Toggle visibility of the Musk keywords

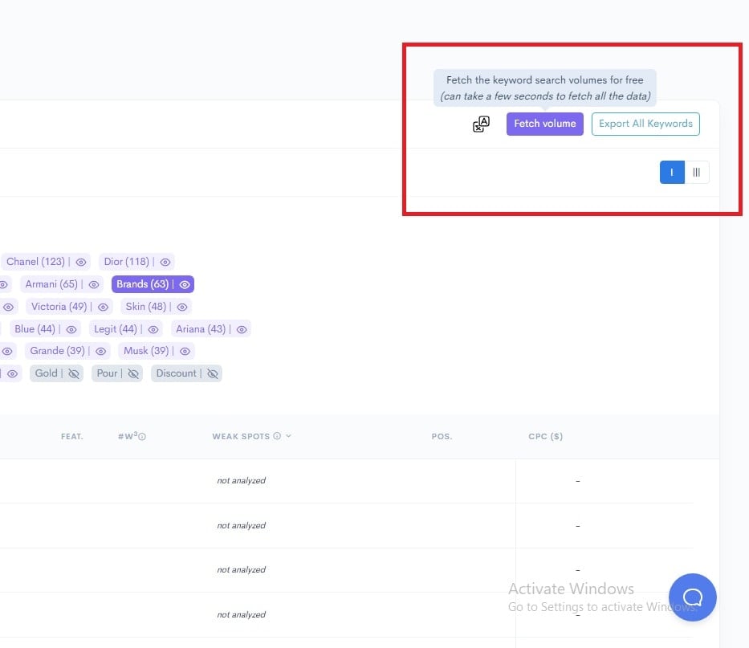184,351
